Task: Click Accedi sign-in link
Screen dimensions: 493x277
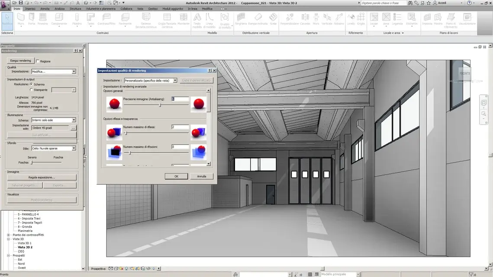Action: coord(442,3)
